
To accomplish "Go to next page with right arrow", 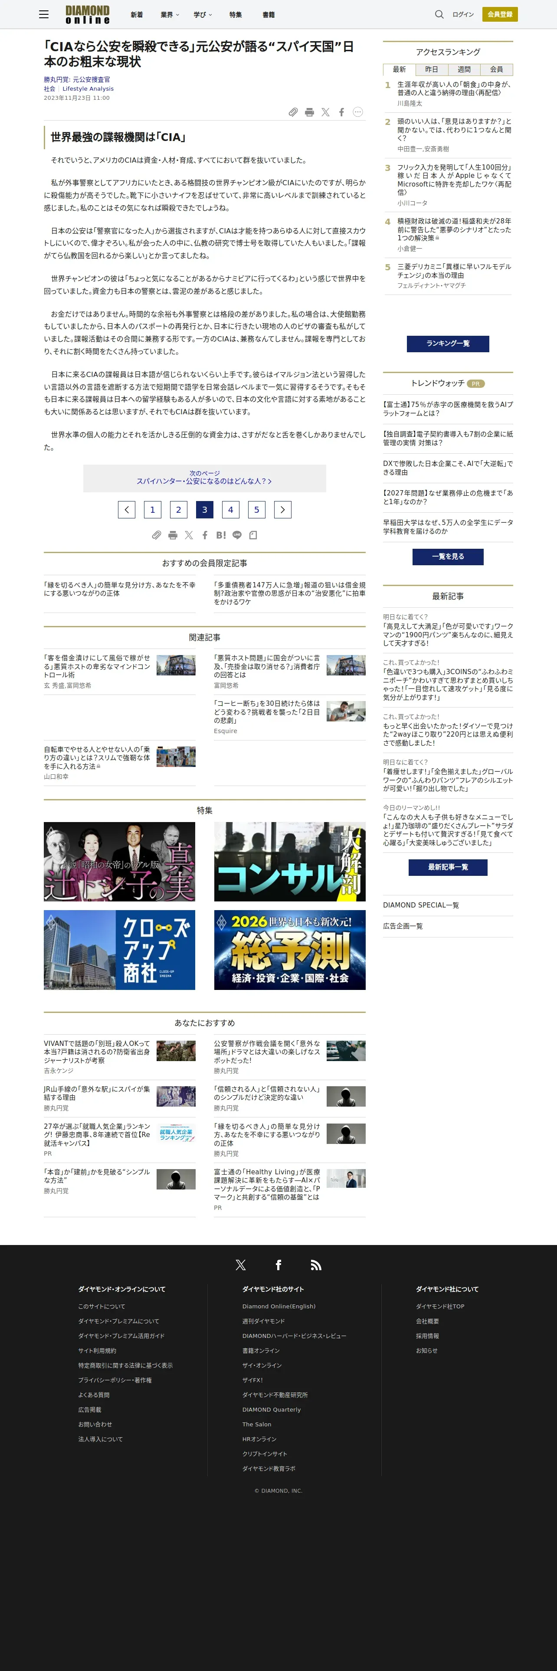I will pos(283,509).
